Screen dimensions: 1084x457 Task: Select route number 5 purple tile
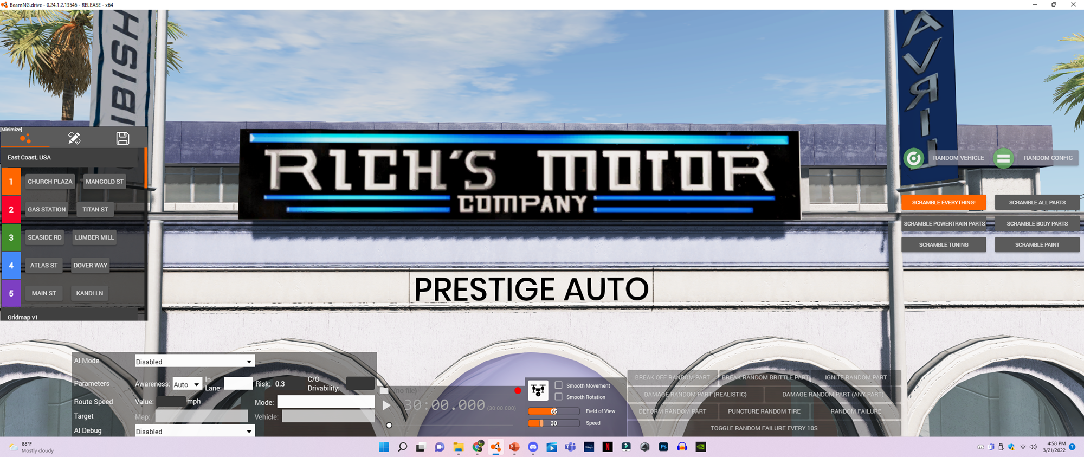11,293
